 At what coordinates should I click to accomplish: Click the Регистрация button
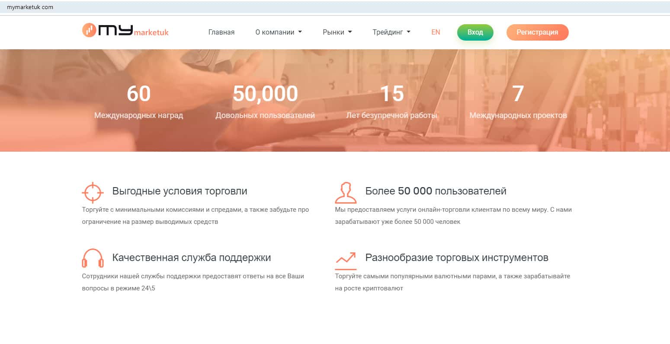tap(537, 32)
